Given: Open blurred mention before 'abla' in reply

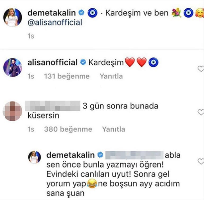Looking at the screenshot, I should point(134,155).
